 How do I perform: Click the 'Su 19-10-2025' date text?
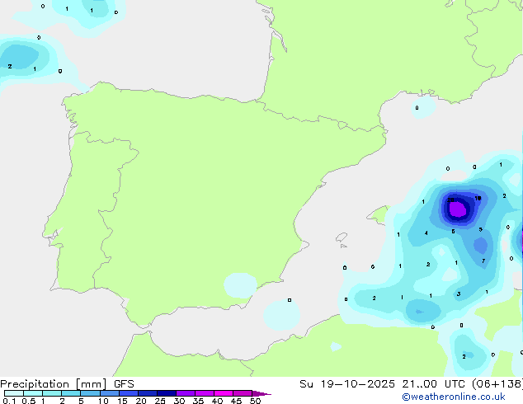(x=347, y=384)
